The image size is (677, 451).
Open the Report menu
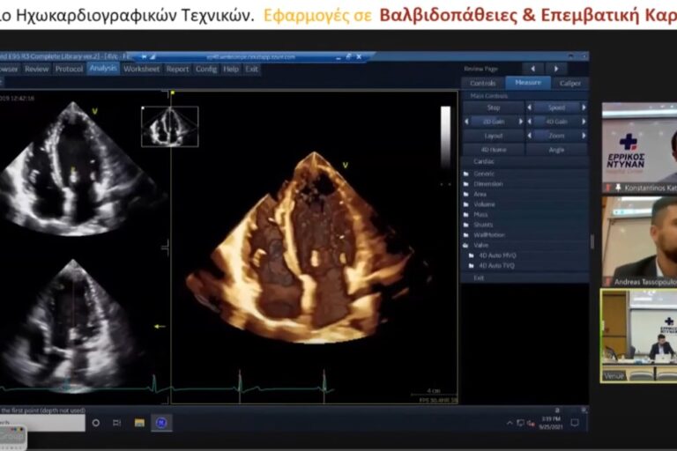pyautogui.click(x=177, y=69)
